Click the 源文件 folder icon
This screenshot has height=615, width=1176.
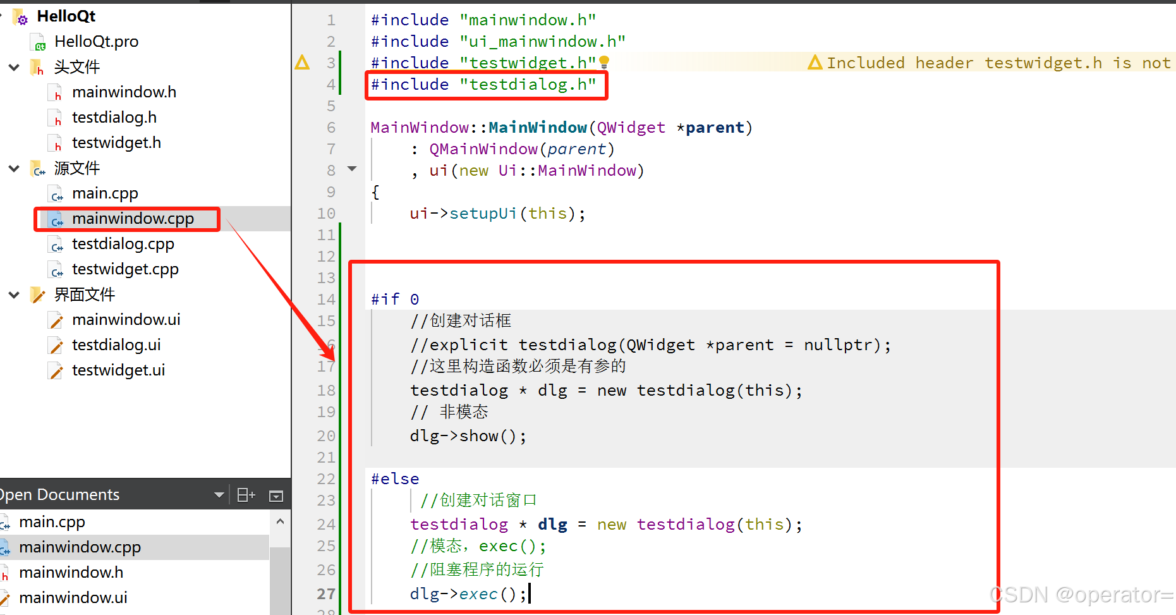tap(38, 169)
